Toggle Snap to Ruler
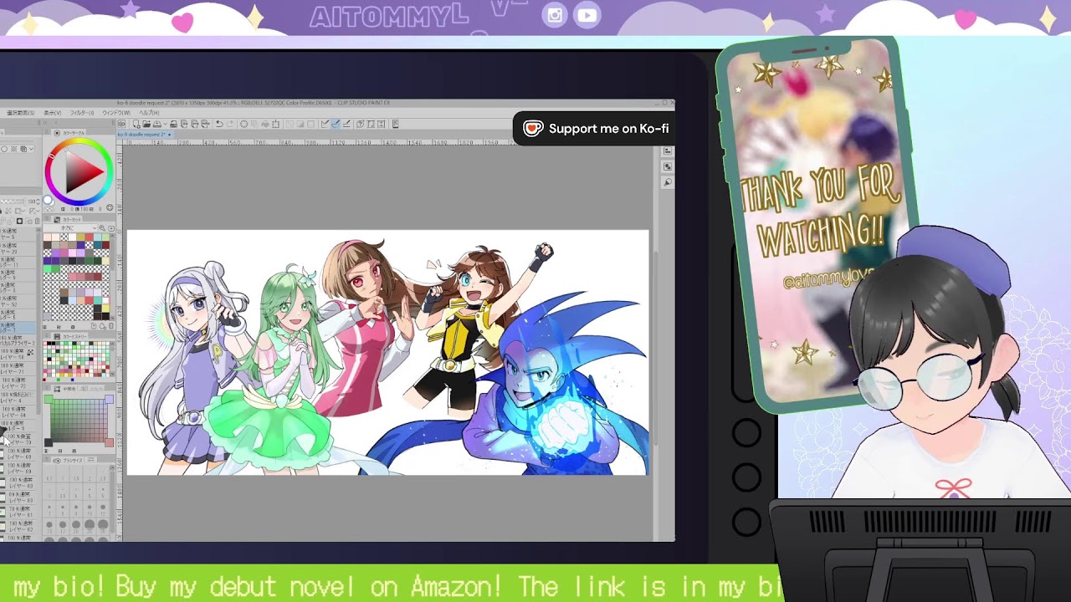The image size is (1071, 602). point(325,124)
